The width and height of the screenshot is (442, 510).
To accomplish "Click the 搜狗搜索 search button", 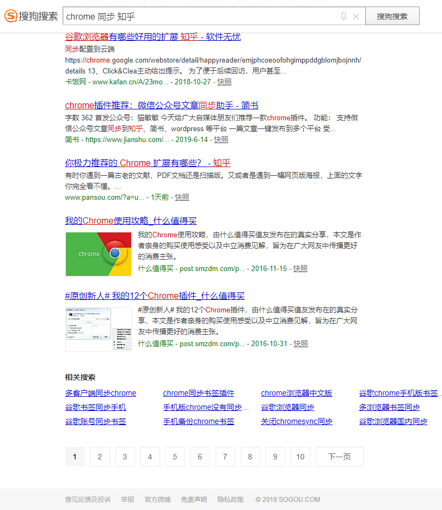I will point(392,16).
